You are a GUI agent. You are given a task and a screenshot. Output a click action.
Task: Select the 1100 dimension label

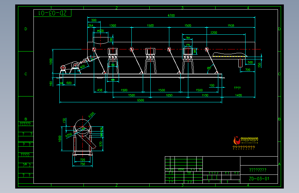[x=205, y=95]
